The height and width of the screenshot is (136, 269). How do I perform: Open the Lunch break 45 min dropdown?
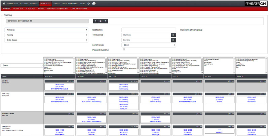[x=149, y=45]
